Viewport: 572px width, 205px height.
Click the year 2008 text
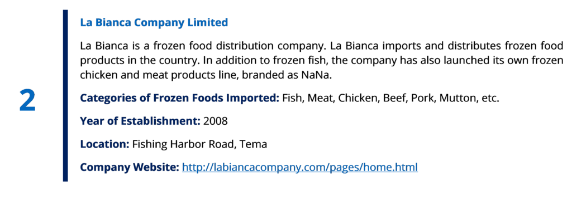point(216,121)
